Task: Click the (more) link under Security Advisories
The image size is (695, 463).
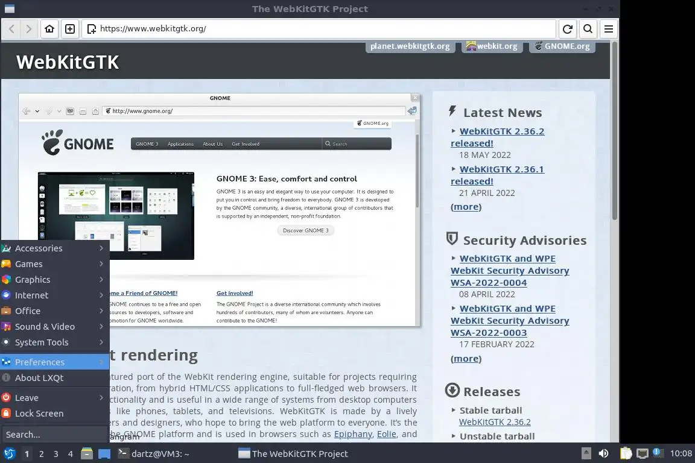Action: (466, 359)
